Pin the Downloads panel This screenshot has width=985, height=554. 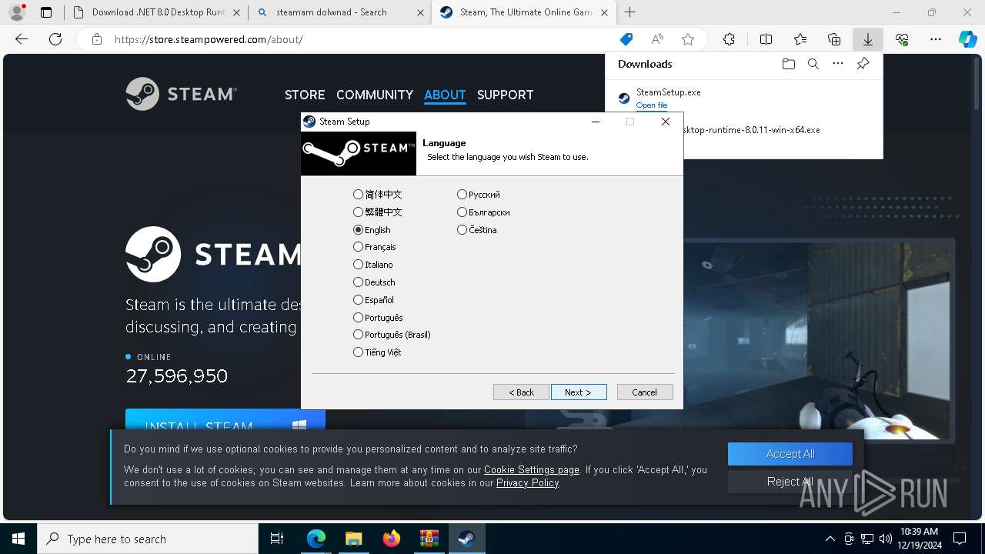(x=863, y=64)
